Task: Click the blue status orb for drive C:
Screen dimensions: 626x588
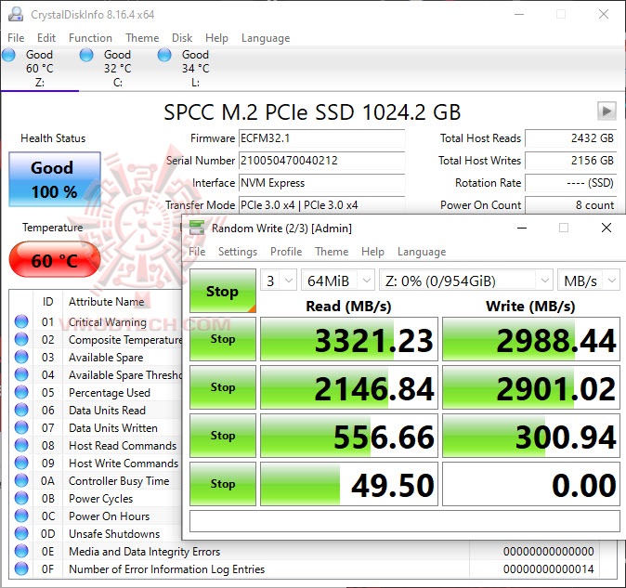Action: 86,55
